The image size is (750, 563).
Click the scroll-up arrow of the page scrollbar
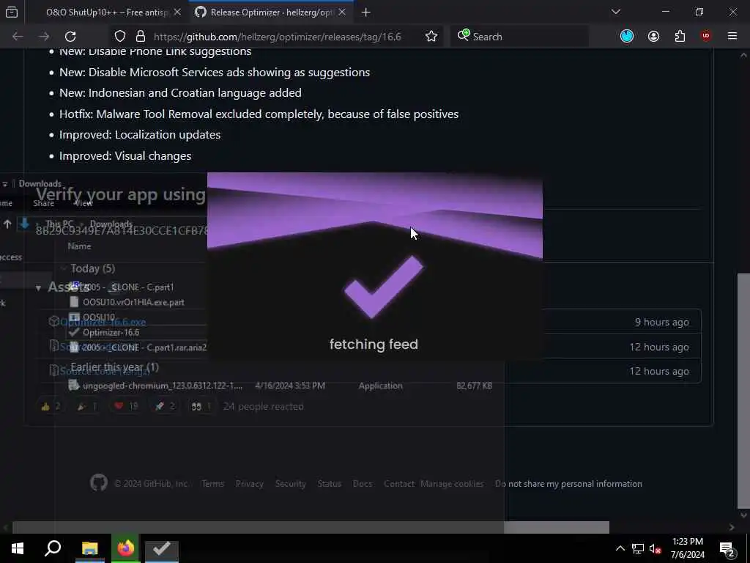coord(743,55)
